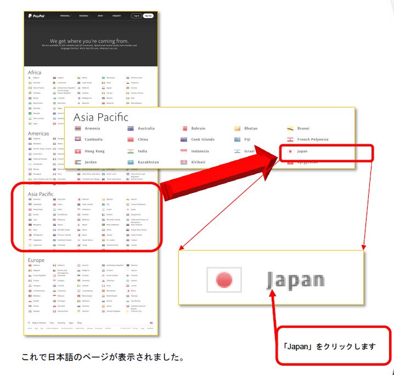394x375 pixels.
Task: Click the Brunei flag icon
Action: (290, 128)
